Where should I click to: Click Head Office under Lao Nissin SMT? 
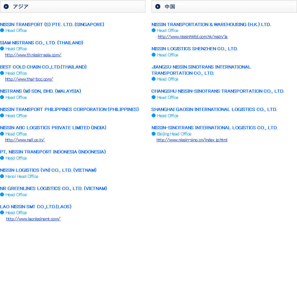[16, 213]
